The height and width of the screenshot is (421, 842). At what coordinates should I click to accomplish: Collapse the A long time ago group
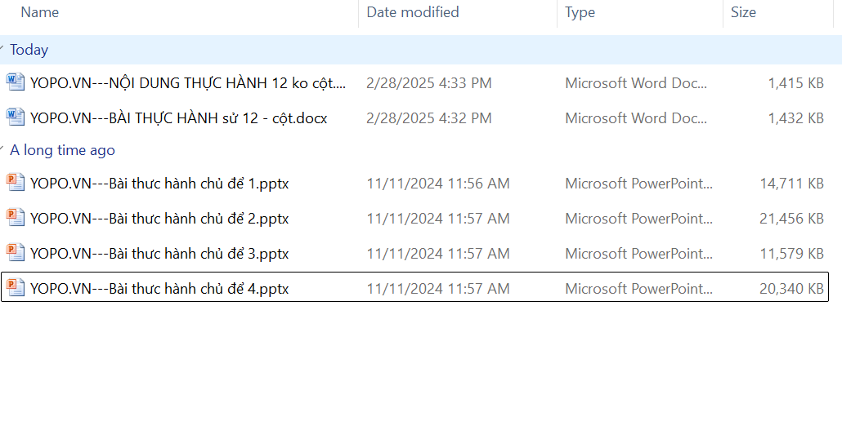[3, 150]
